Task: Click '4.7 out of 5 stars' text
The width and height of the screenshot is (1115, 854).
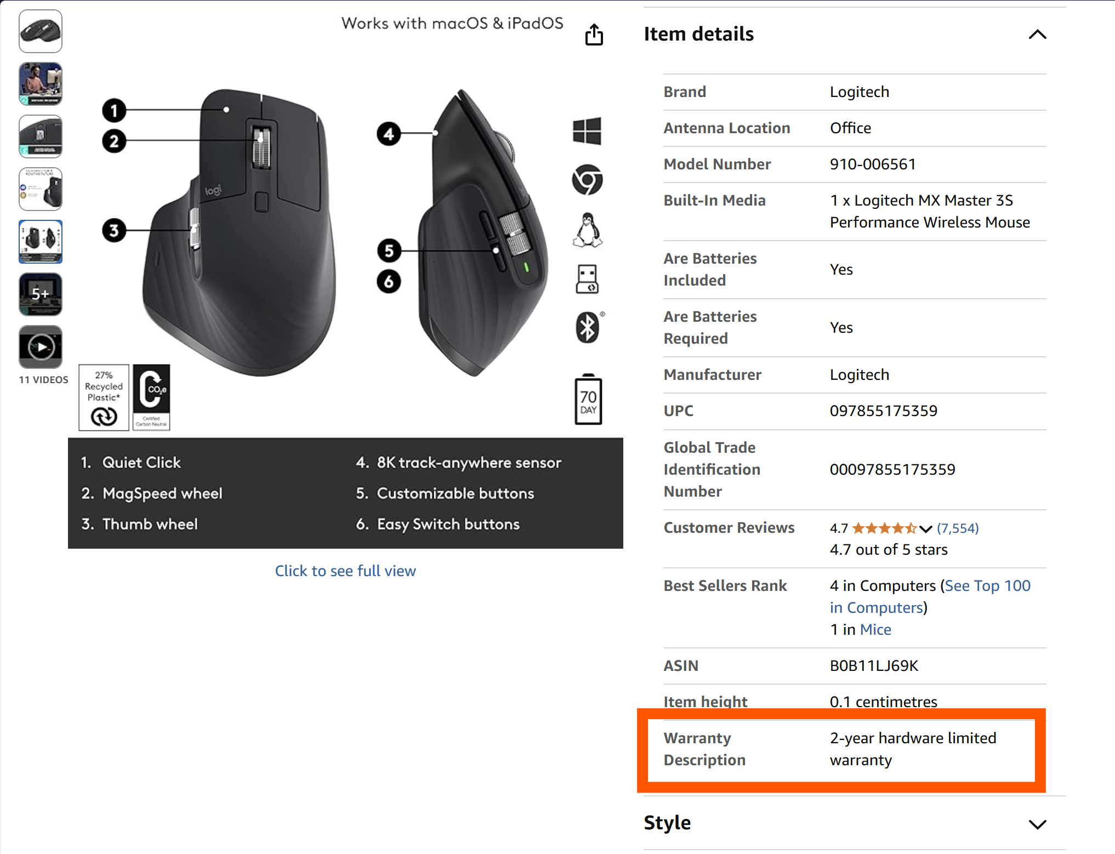Action: click(889, 549)
